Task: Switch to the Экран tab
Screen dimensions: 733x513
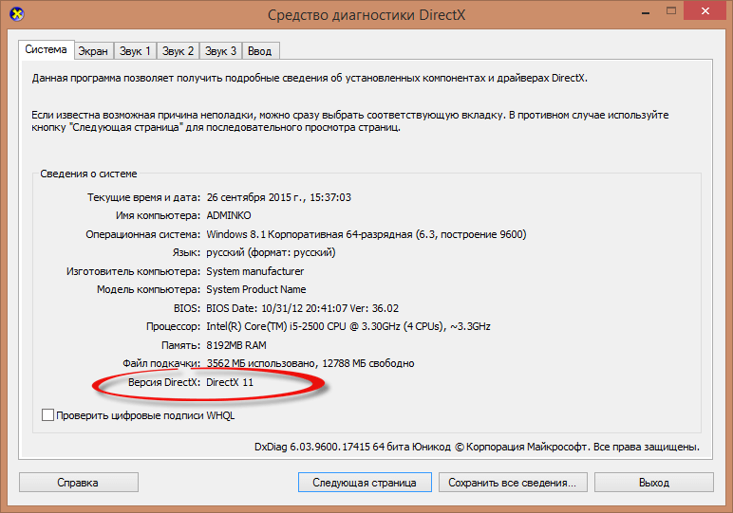Action: coord(93,51)
